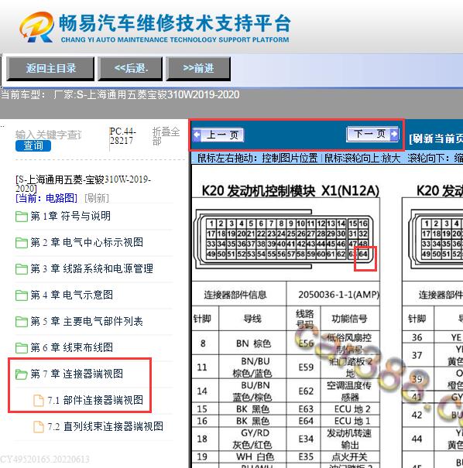Image resolution: width=463 pixels, height=468 pixels.
Task: Expand 第5章 主要电气部件列表
Action: pyautogui.click(x=87, y=321)
